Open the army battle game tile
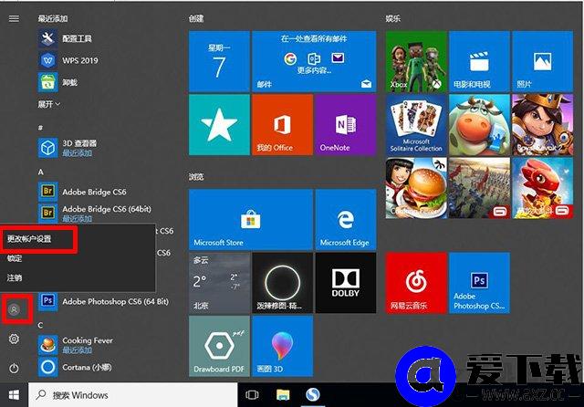 (479, 188)
